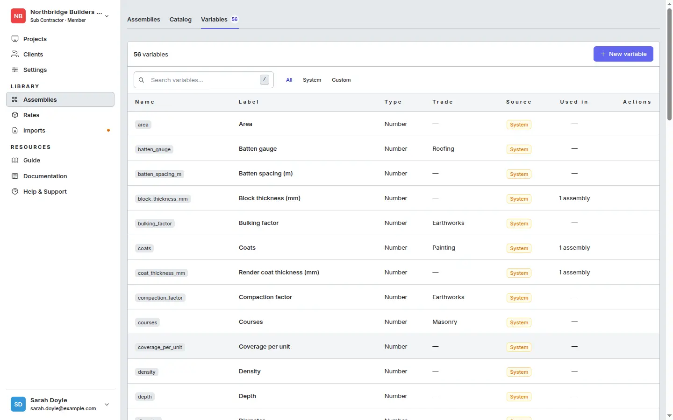Image resolution: width=673 pixels, height=420 pixels.
Task: Click the SD user avatar
Action: point(18,404)
